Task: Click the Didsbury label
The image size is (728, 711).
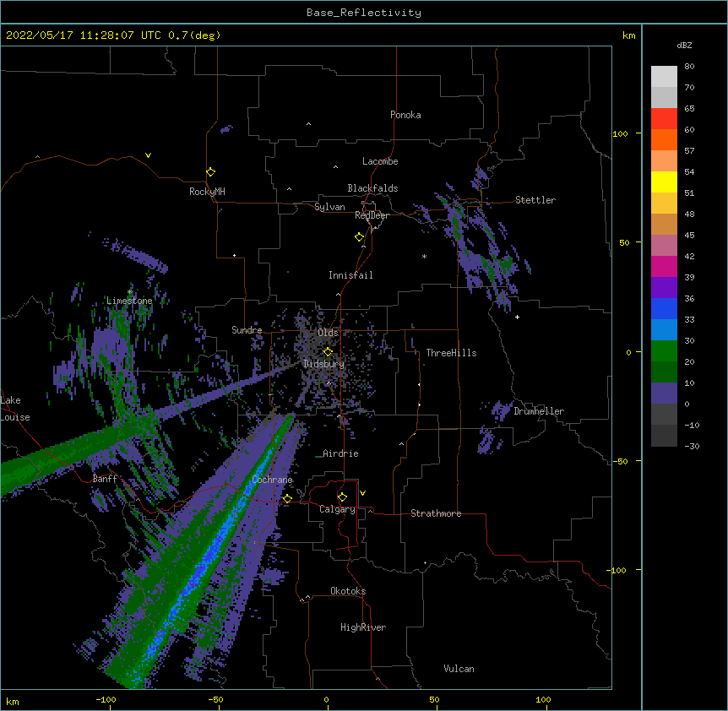Action: pos(324,364)
